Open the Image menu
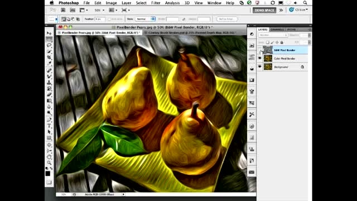Viewport: 357px width, 201px height. point(112,3)
